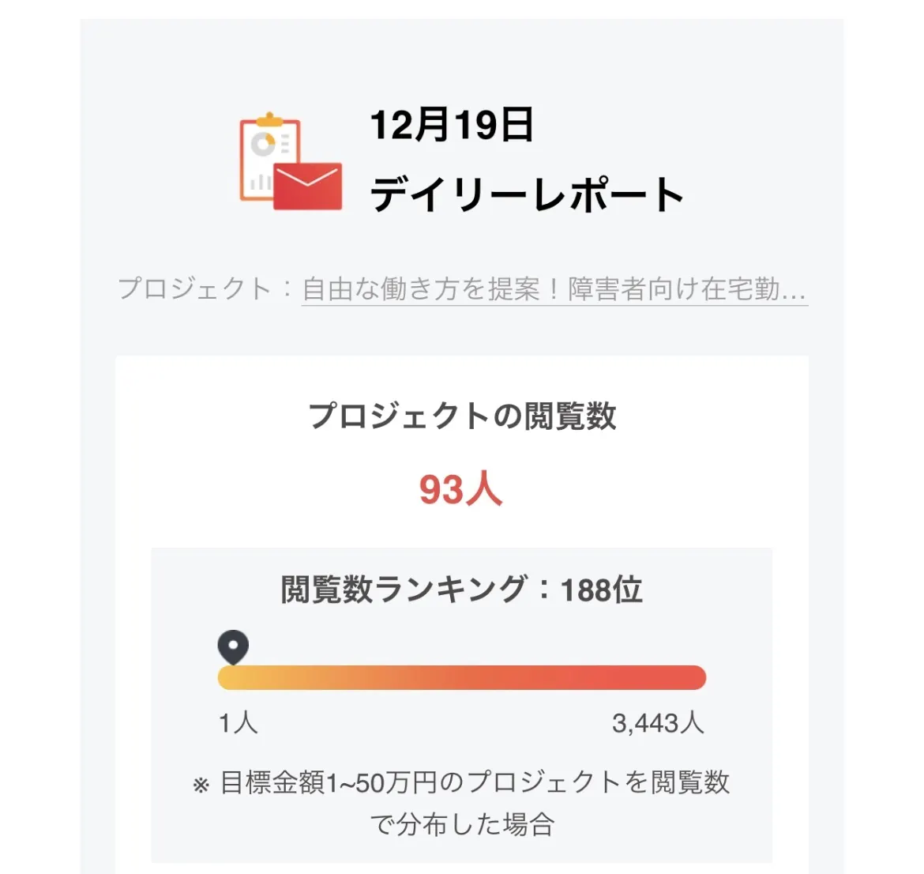Click the 1人 minimum label
924x874 pixels.
point(238,722)
